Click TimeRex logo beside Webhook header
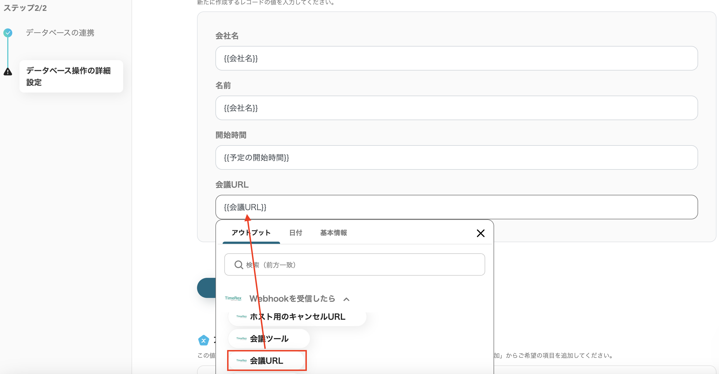The height and width of the screenshot is (374, 719). point(233,298)
